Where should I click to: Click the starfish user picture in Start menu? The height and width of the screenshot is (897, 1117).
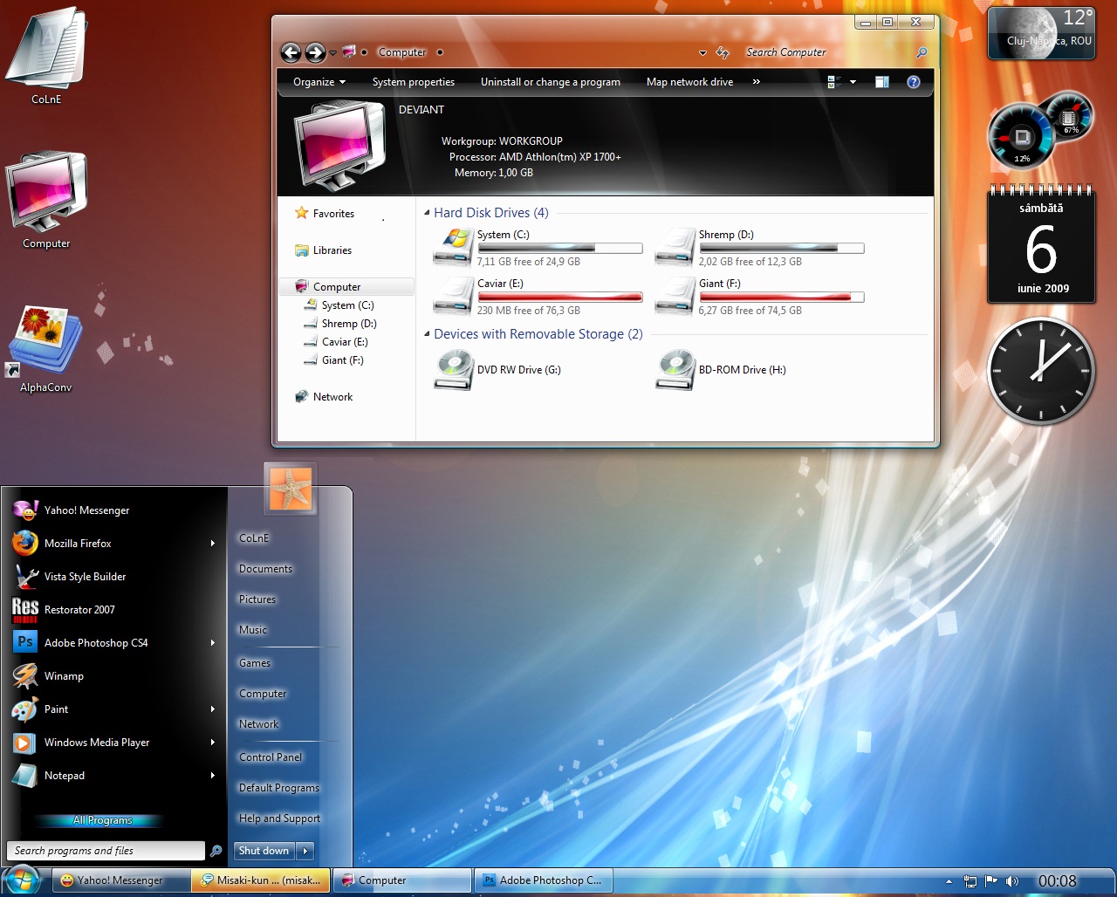[291, 487]
